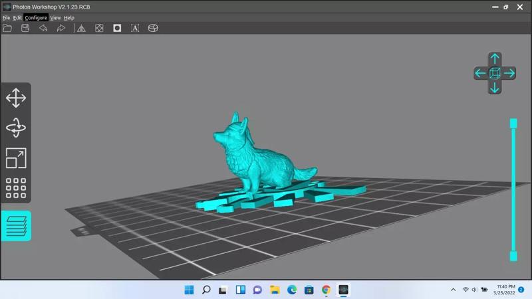Image resolution: width=532 pixels, height=299 pixels.
Task: Select the Move tool in left sidebar
Action: point(16,98)
